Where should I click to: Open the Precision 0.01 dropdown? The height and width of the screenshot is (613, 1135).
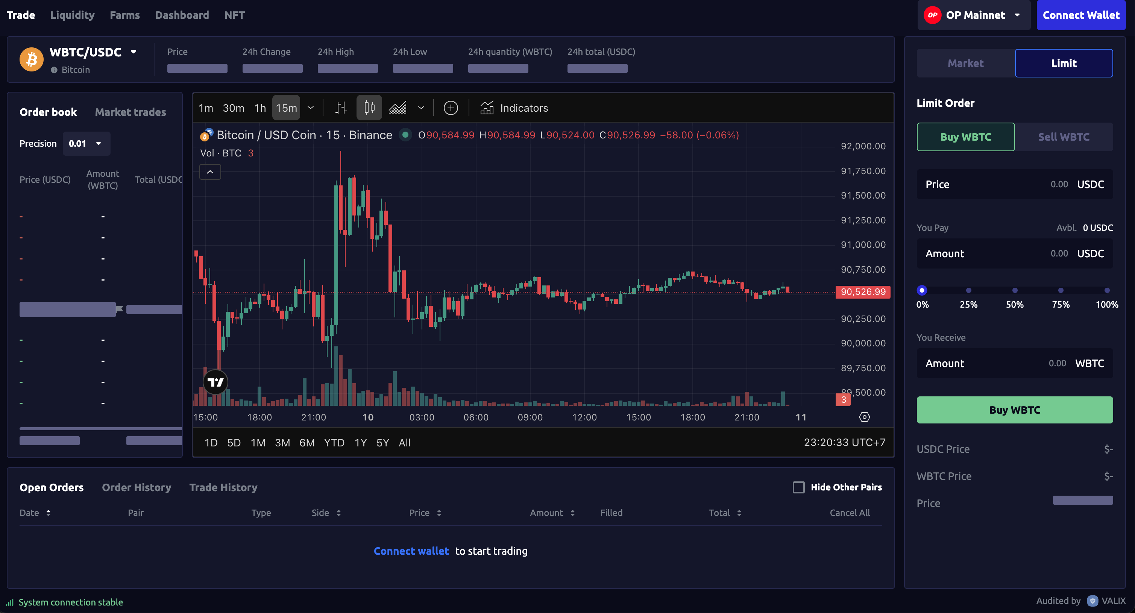[86, 144]
